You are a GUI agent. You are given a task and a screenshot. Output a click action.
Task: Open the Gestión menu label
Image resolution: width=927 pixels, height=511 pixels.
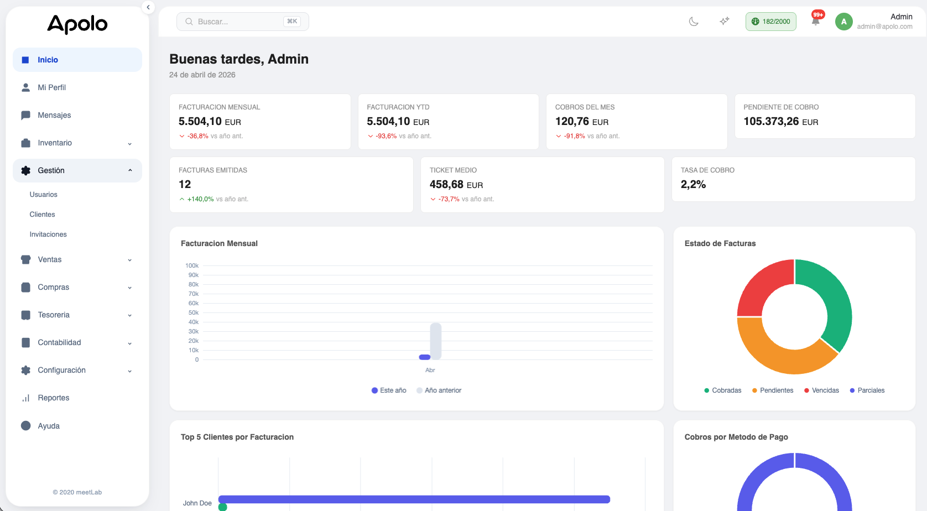click(x=51, y=170)
